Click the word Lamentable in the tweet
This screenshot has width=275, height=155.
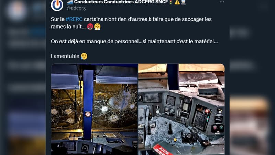[65, 56]
